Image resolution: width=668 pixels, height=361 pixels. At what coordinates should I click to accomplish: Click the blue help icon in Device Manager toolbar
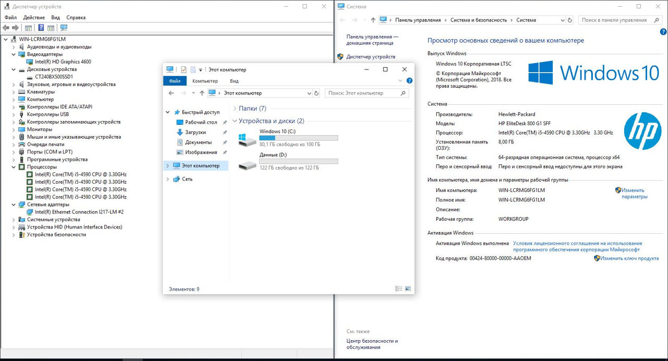41,28
